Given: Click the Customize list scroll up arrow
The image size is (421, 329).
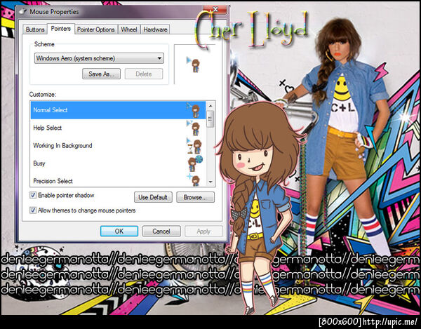Looking at the screenshot, I should tap(210, 105).
